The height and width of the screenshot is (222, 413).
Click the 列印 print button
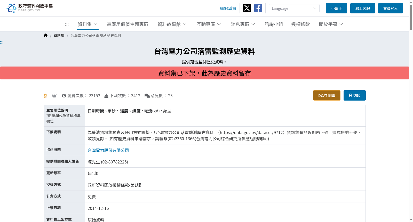(x=355, y=95)
